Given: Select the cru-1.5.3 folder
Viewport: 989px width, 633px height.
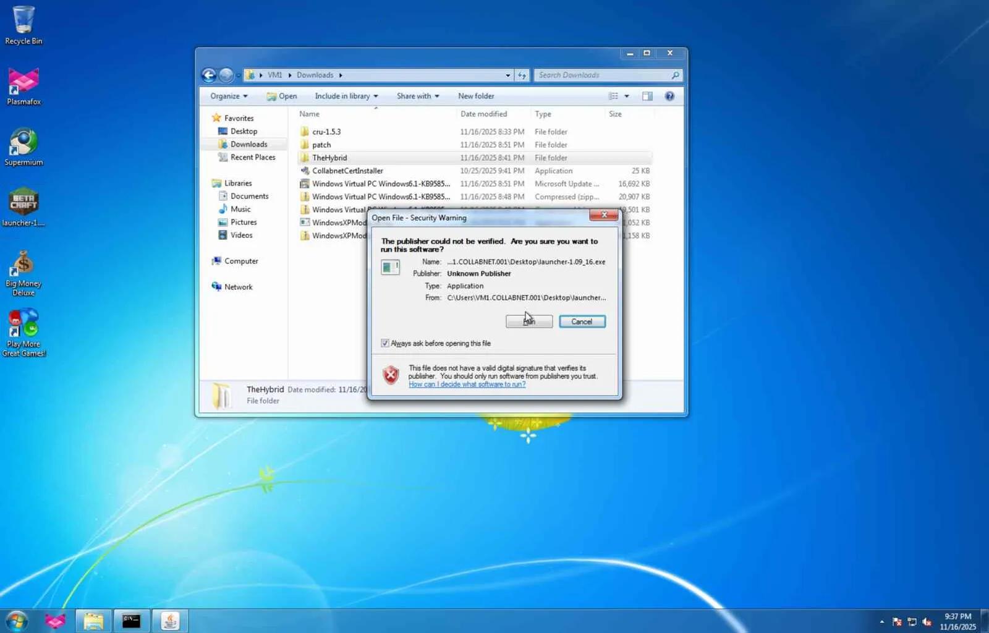Looking at the screenshot, I should [x=474, y=132].
